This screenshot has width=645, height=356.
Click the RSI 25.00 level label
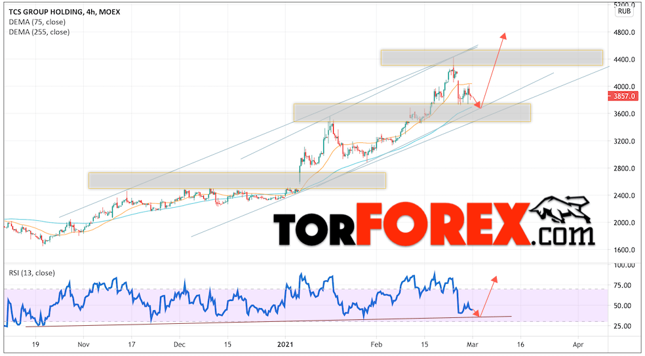(x=622, y=326)
